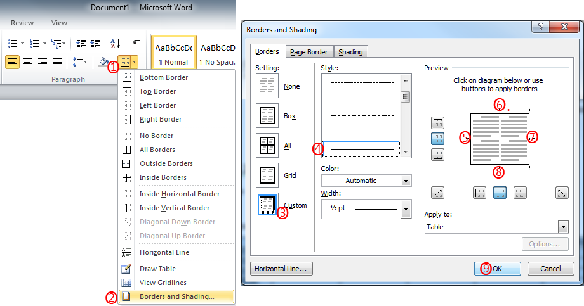Screen dimensions: 584x306
Task: Select No Border menu item
Action: (x=177, y=136)
